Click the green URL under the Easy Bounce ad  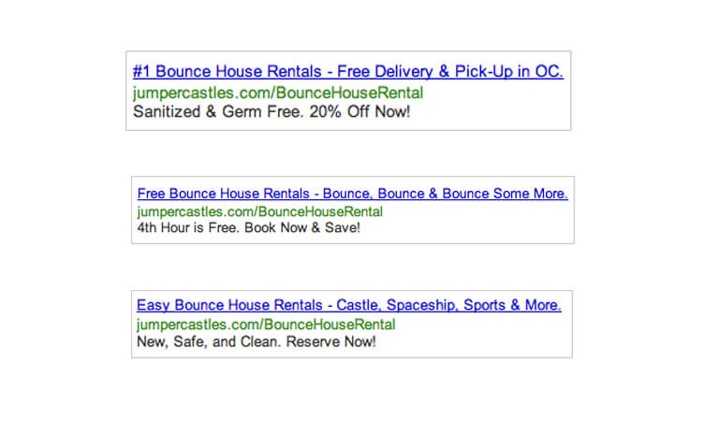pos(266,325)
